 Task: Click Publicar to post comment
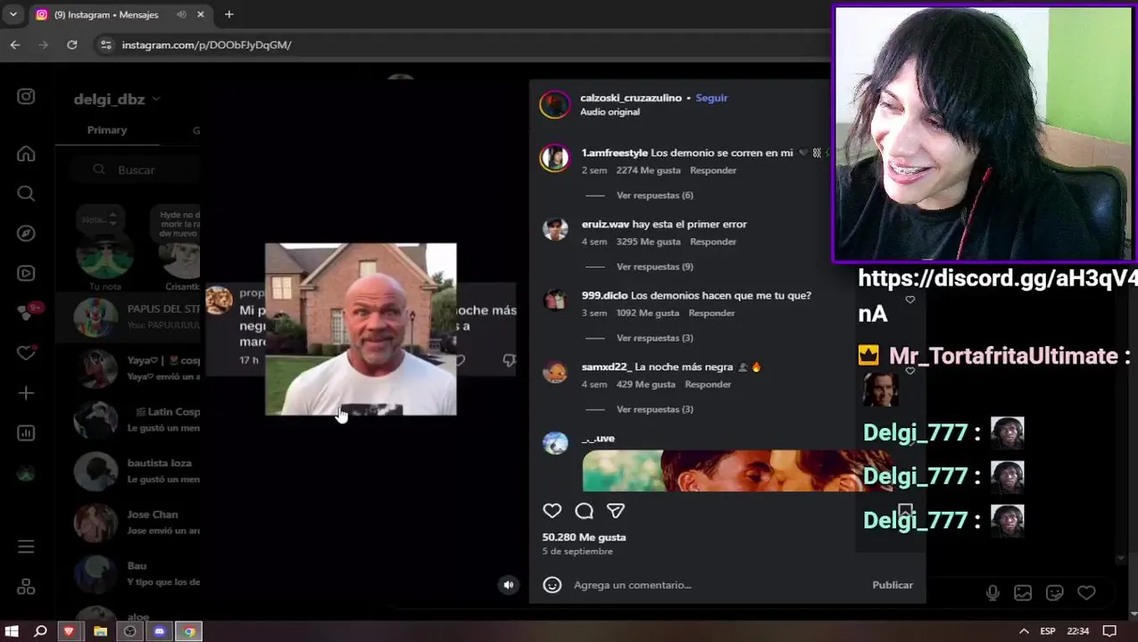(893, 585)
